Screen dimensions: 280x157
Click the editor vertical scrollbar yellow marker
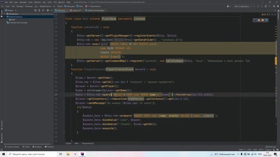[276, 61]
